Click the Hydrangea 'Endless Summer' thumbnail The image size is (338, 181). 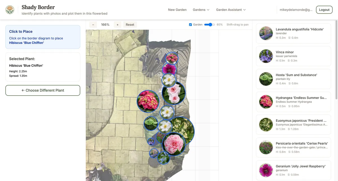click(266, 101)
